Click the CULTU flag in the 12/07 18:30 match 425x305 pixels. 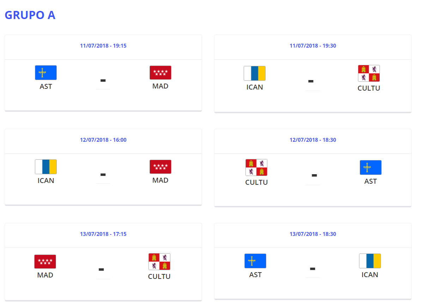[x=256, y=167]
